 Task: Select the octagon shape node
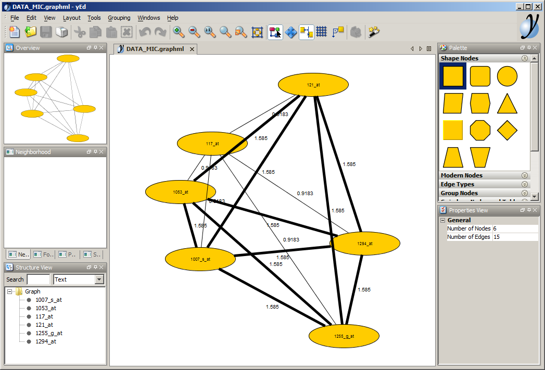(x=480, y=130)
